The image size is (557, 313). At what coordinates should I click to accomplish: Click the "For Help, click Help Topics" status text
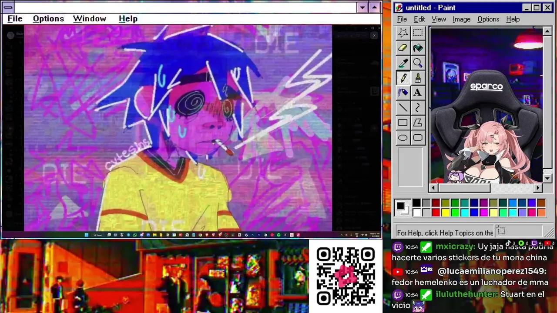(x=445, y=233)
